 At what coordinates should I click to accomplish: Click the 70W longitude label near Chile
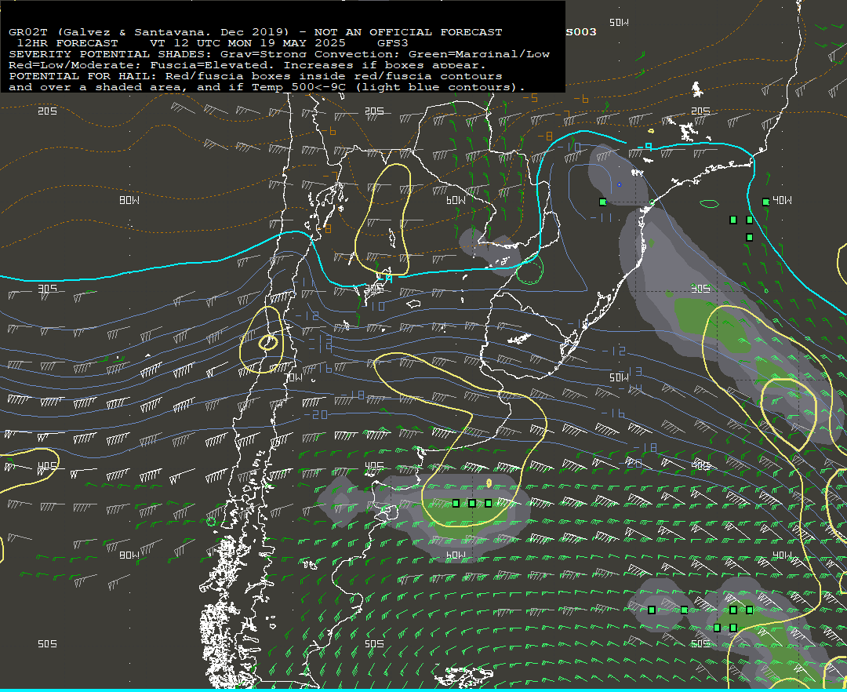(x=294, y=377)
